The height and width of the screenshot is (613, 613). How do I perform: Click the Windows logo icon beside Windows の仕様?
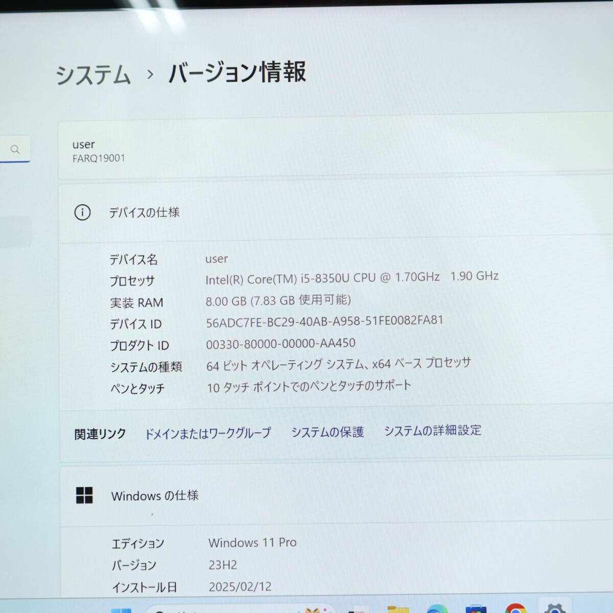tap(84, 495)
